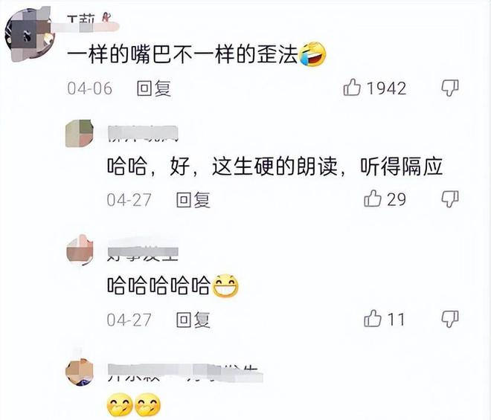Image resolution: width=491 pixels, height=420 pixels.
Task: Dislike the 哈哈哈哈哈 comment
Action: (x=450, y=319)
